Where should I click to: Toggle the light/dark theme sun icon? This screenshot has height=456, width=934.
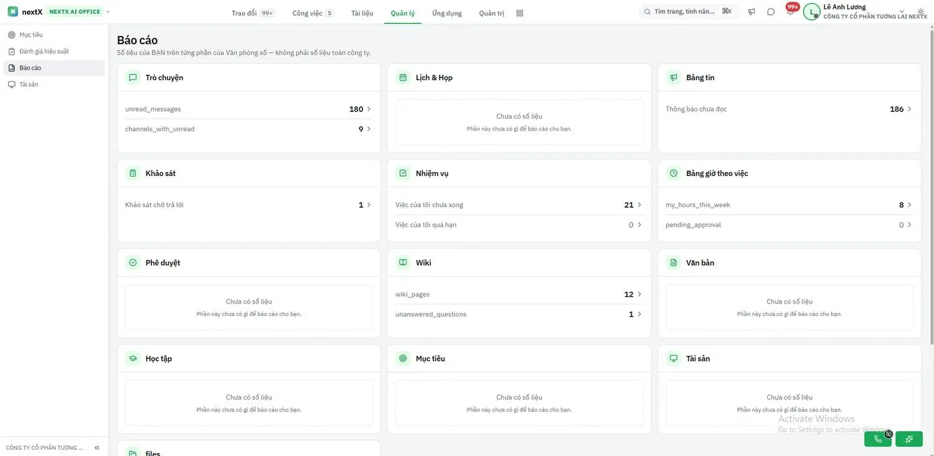tap(921, 12)
